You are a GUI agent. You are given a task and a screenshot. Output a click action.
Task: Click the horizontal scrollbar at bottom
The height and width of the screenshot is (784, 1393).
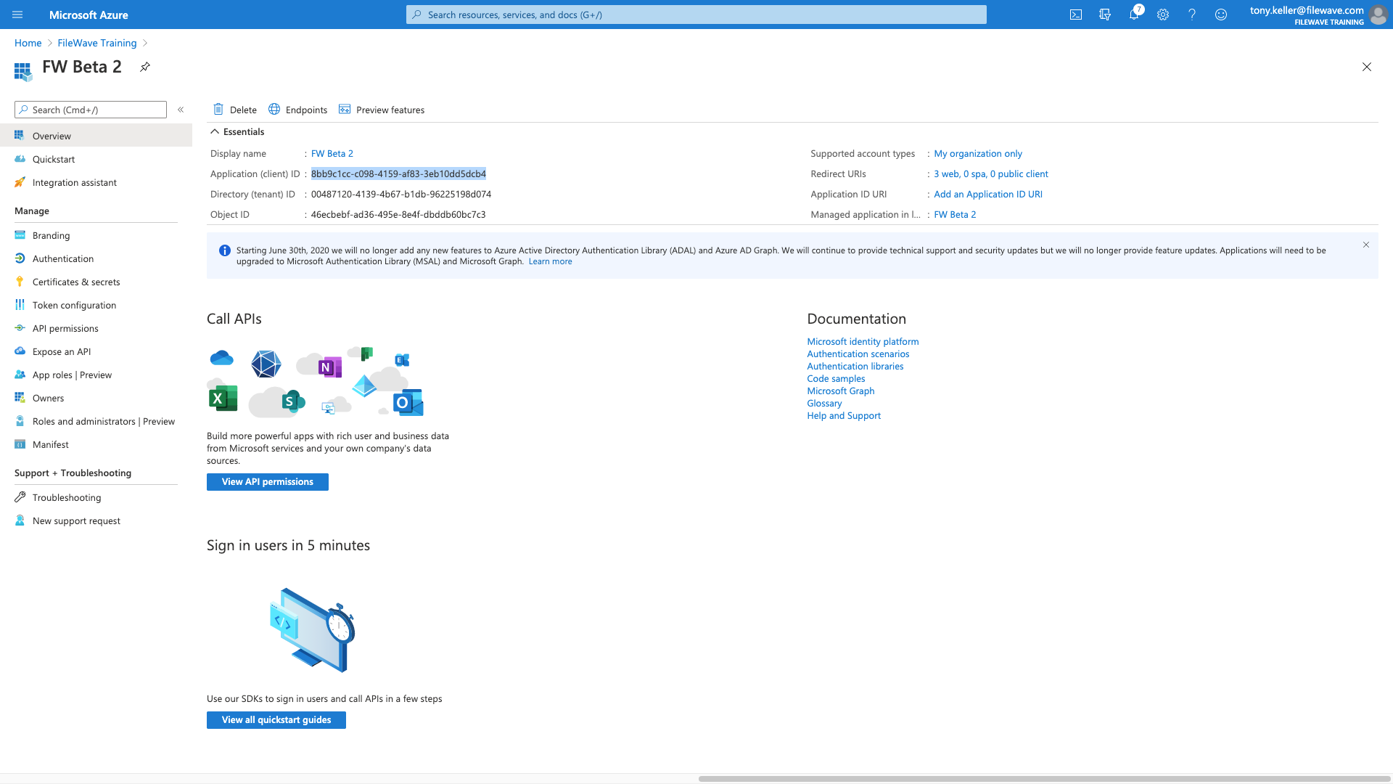point(1045,779)
